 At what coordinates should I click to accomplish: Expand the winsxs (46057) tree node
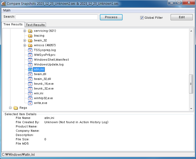coord(25,45)
